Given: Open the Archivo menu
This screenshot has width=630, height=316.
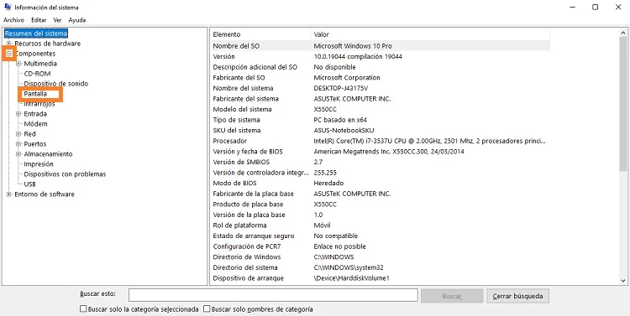Looking at the screenshot, I should pyautogui.click(x=13, y=20).
